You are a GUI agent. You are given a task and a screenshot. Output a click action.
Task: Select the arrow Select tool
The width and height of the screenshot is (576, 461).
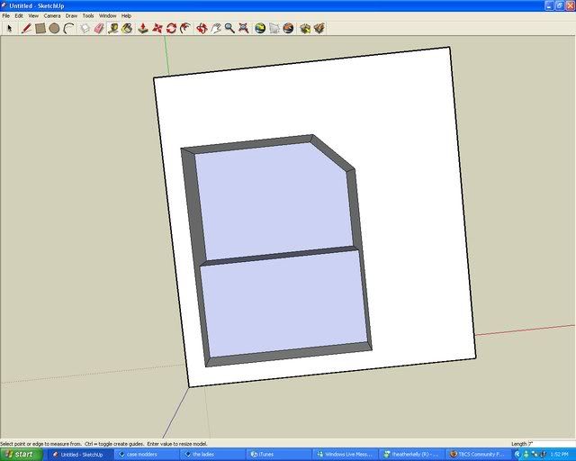(10, 28)
